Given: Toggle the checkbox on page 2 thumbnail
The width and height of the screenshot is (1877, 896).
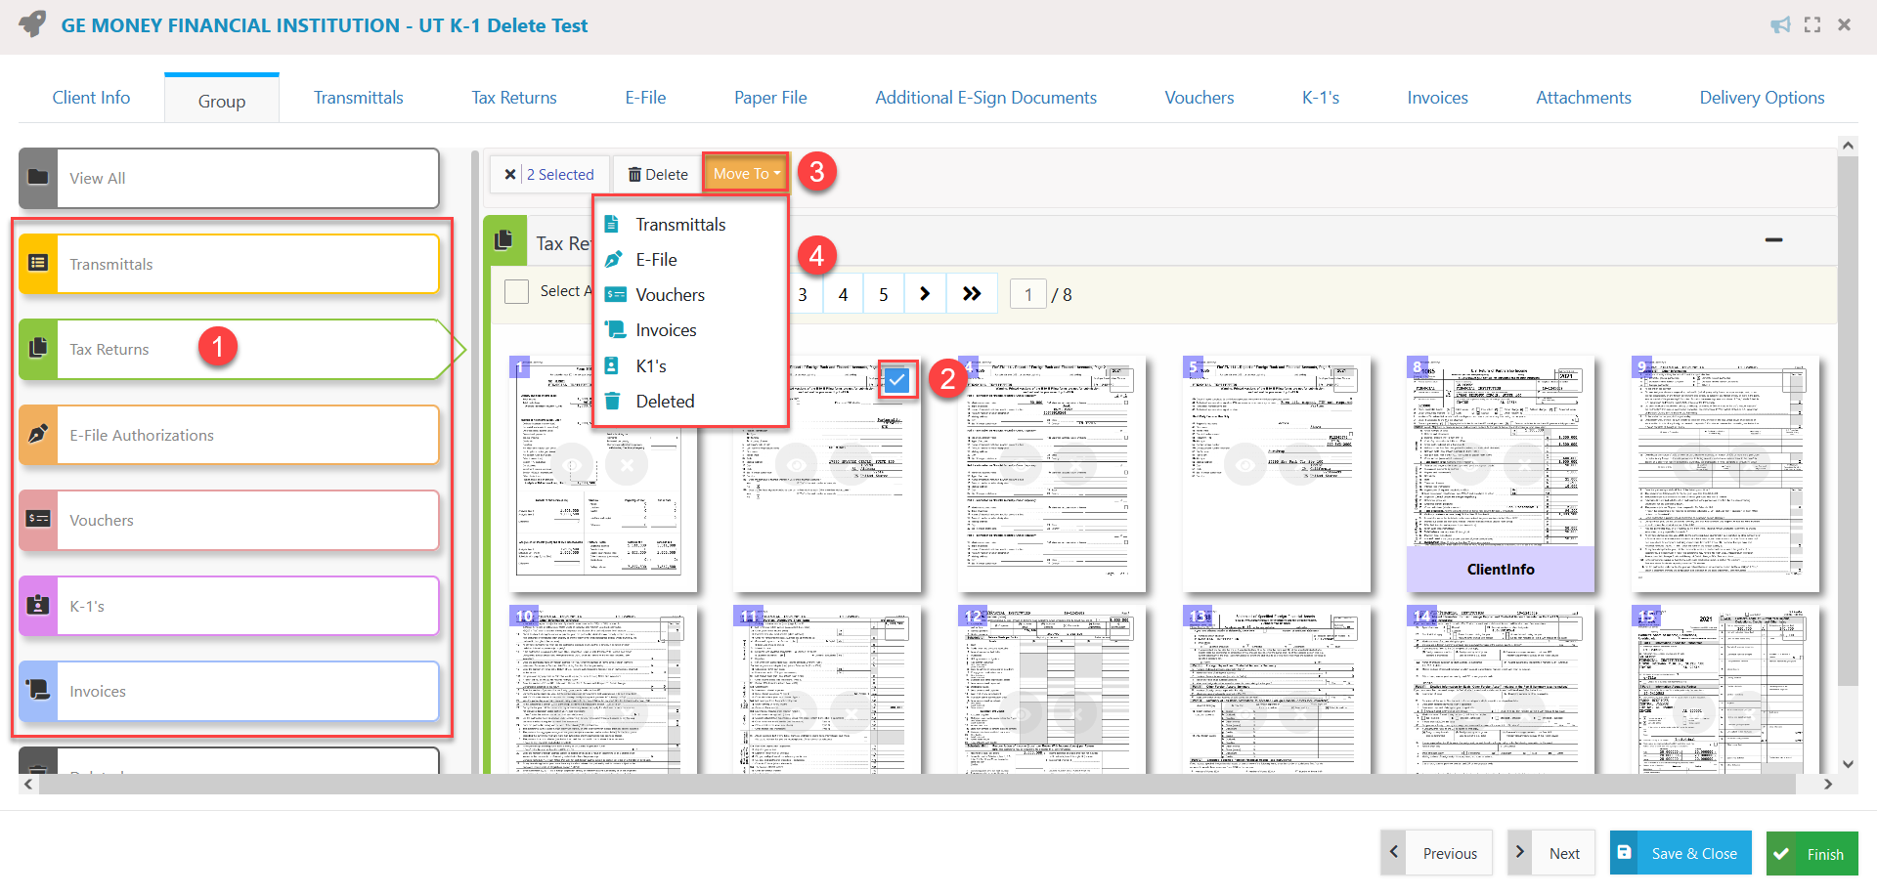Looking at the screenshot, I should coord(896,379).
